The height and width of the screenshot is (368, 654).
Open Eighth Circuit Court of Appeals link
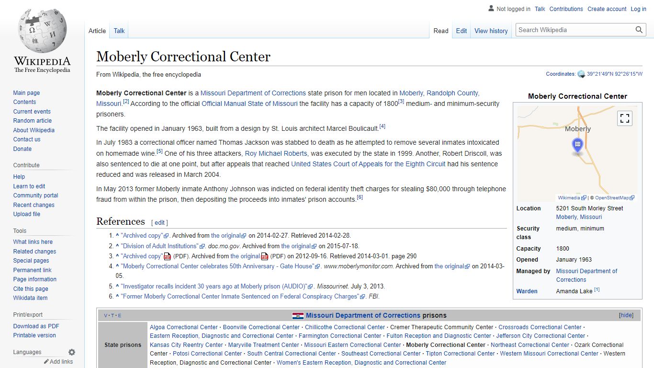[x=368, y=164]
